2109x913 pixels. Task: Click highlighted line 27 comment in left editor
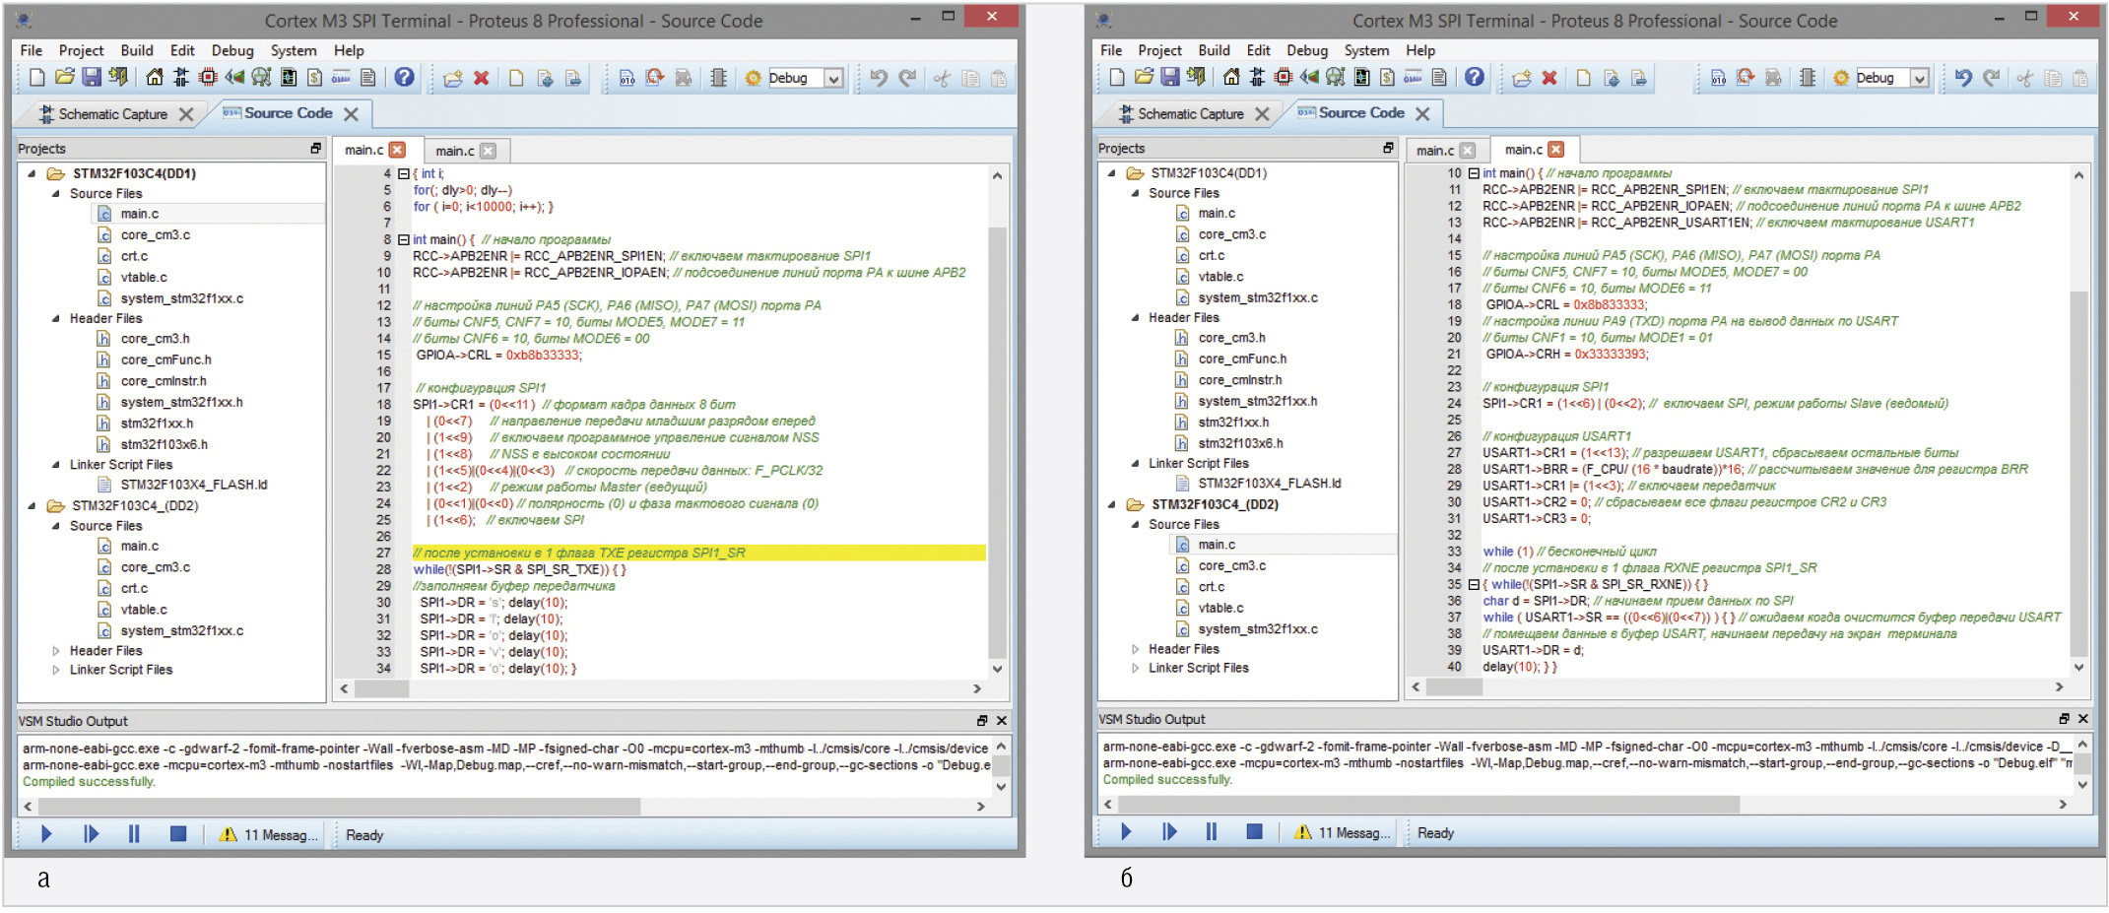(579, 553)
